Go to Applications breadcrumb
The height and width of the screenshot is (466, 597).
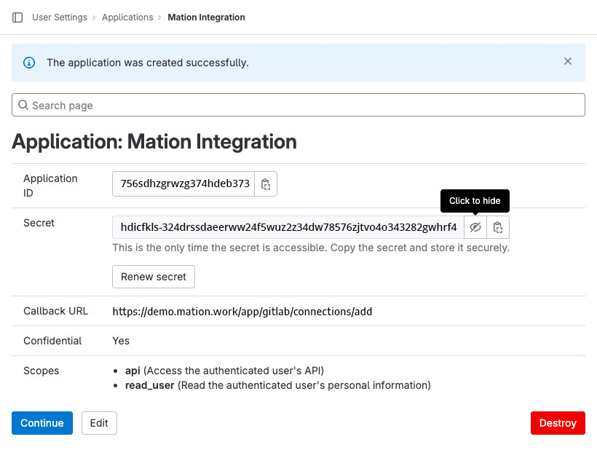[127, 17]
